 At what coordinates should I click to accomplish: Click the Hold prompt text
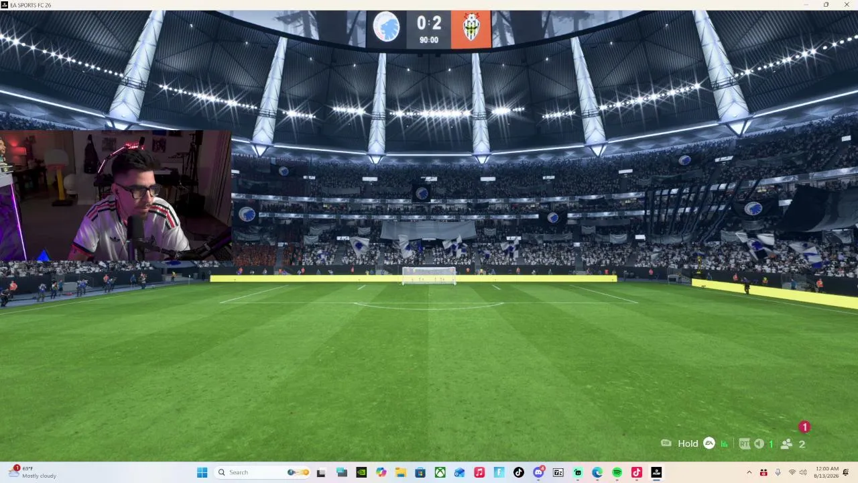(x=688, y=443)
